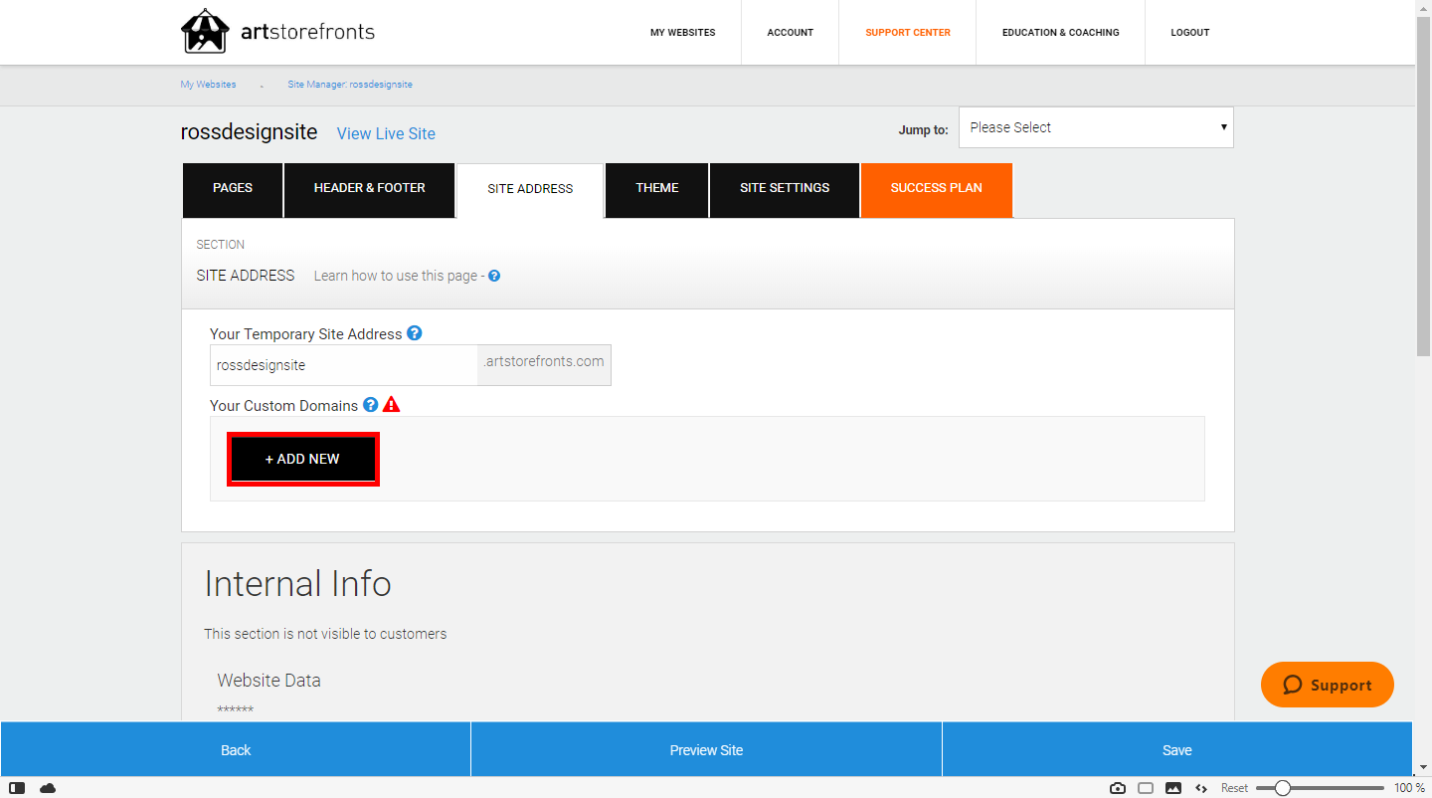Click the + ADD NEW domain button
Viewport: 1432px width, 798px height.
[302, 459]
